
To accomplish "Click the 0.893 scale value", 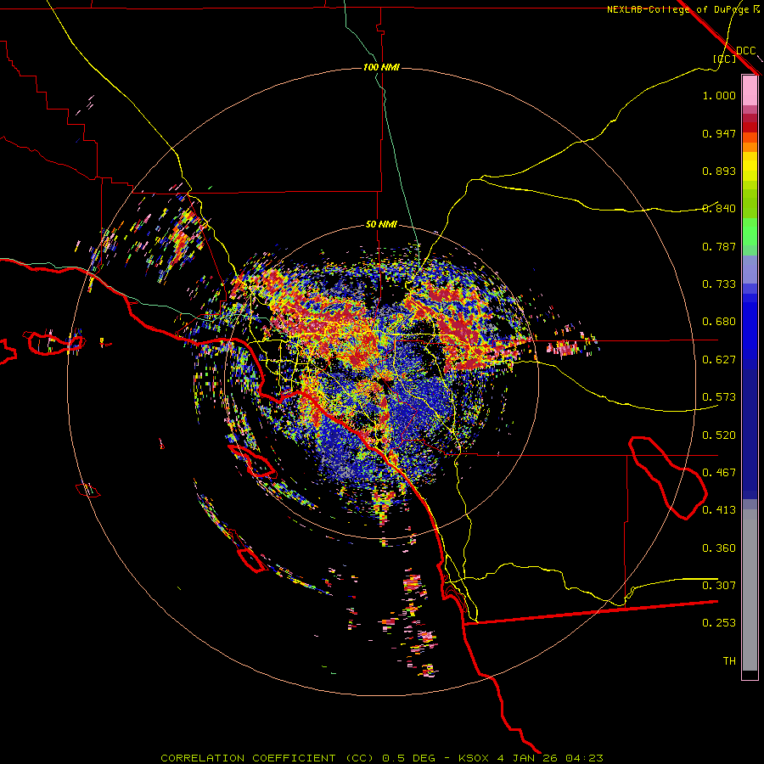I will point(719,171).
